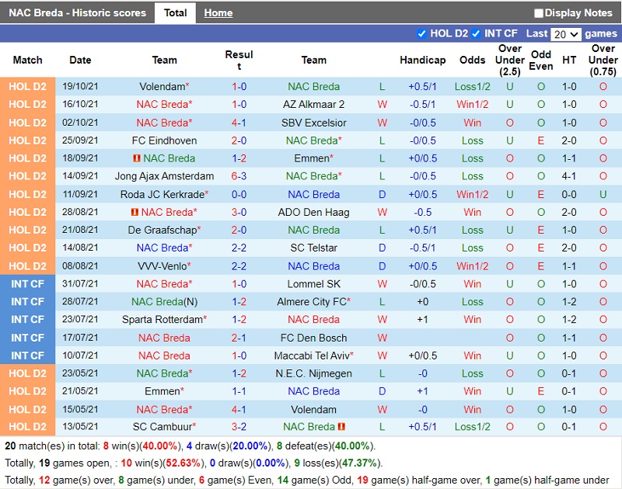Click the Odd Even column header

coord(540,61)
